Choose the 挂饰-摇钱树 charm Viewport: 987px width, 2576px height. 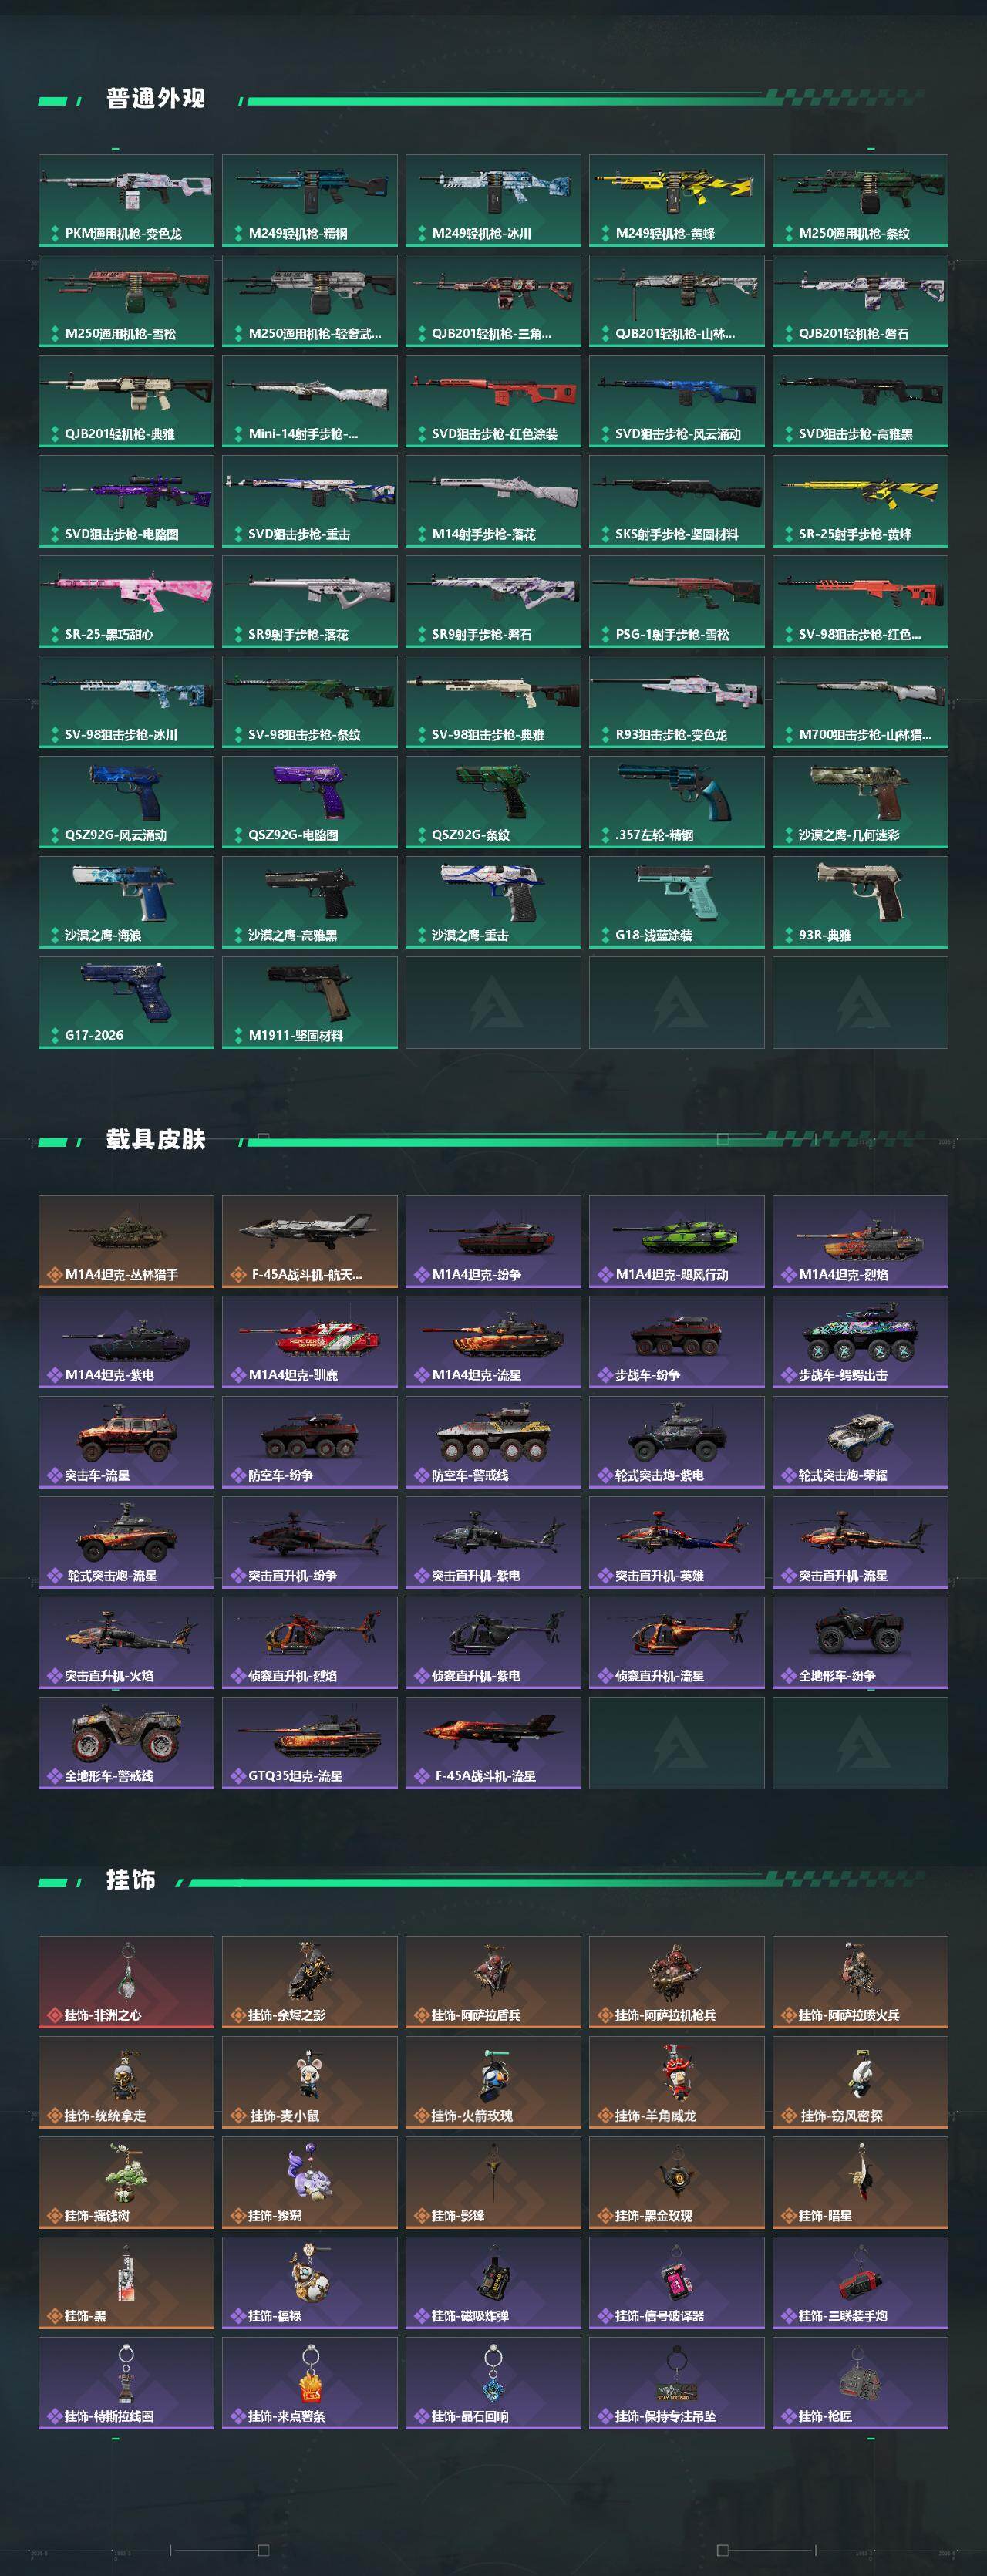click(x=126, y=2183)
